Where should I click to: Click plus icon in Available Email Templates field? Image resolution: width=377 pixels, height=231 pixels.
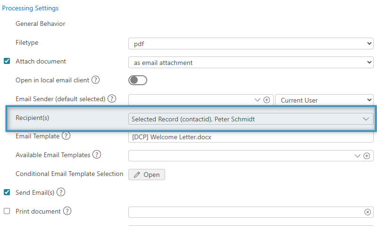[x=367, y=156]
